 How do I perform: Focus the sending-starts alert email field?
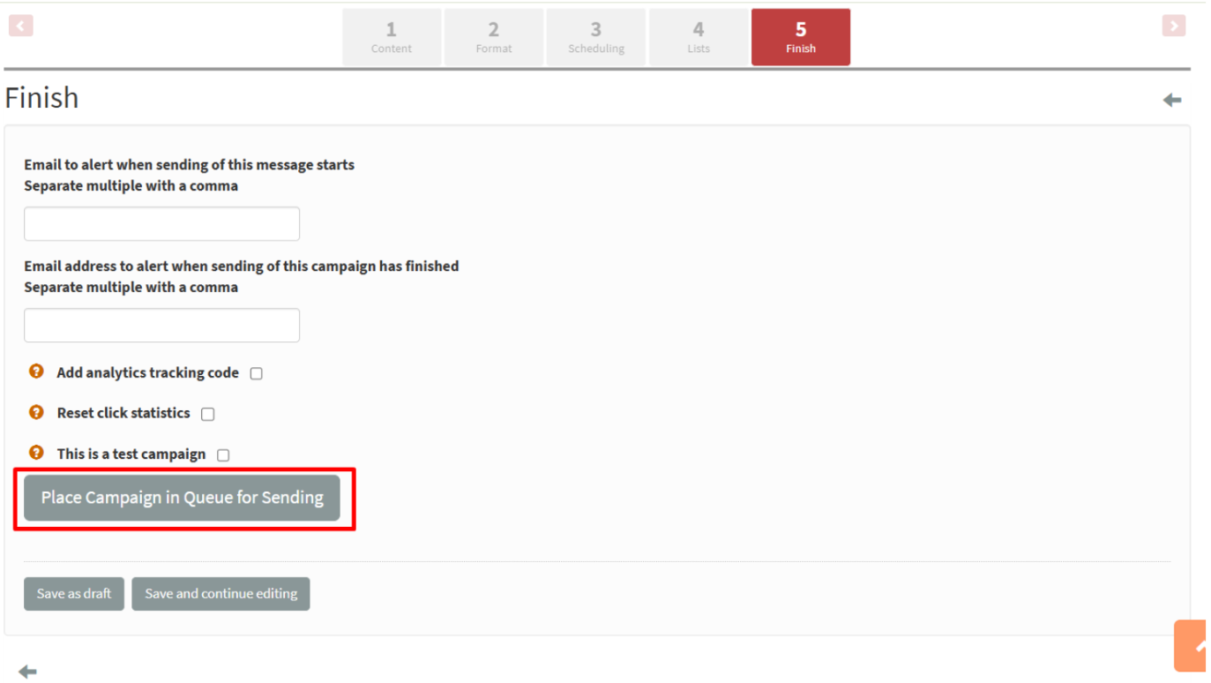click(x=161, y=224)
